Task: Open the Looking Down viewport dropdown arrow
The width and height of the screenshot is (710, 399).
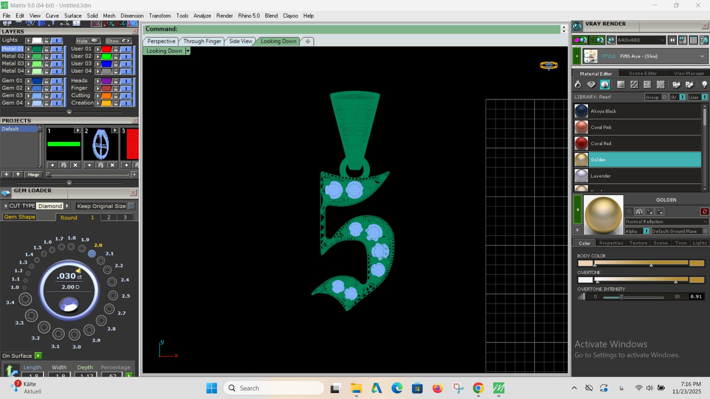Action: pyautogui.click(x=187, y=51)
